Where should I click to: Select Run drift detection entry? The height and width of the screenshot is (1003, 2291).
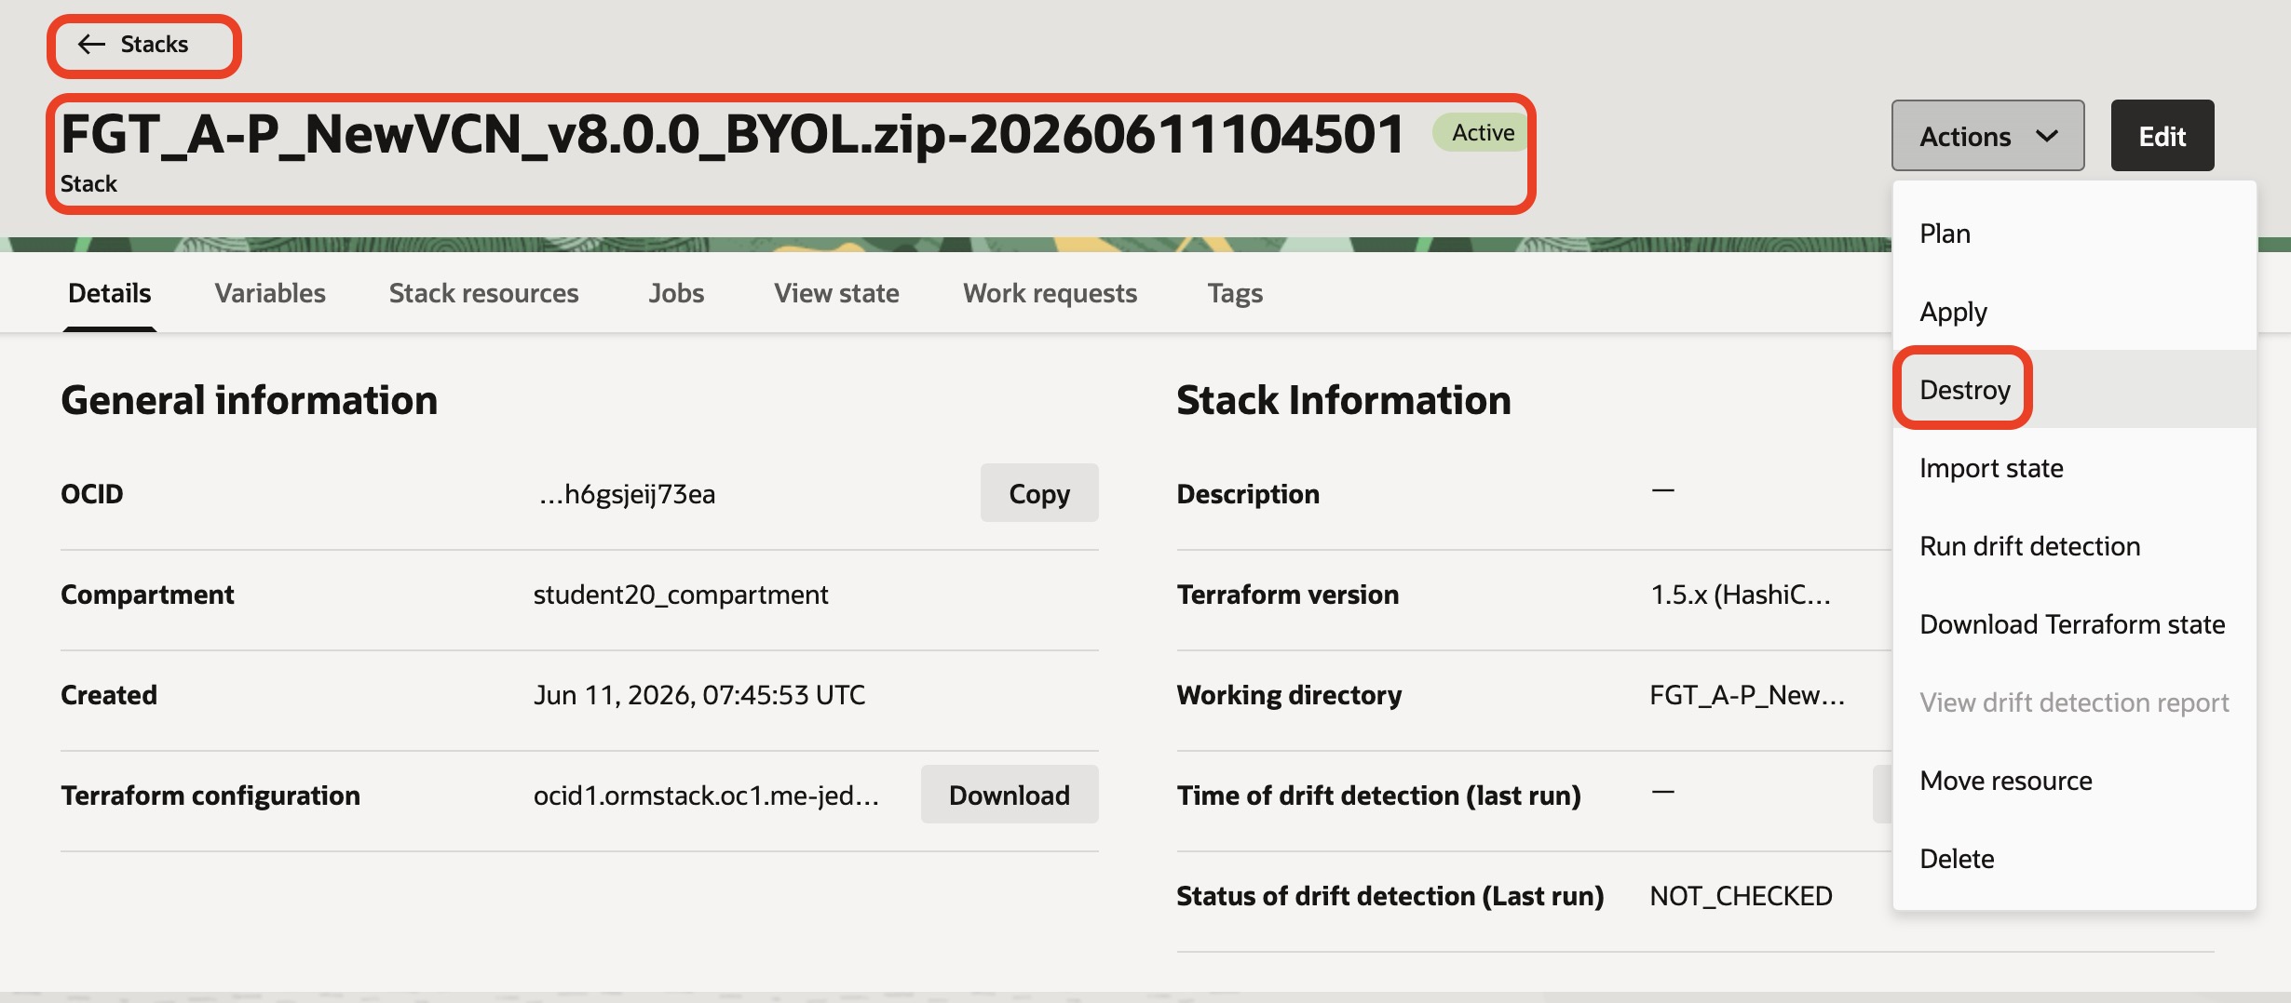(2074, 546)
